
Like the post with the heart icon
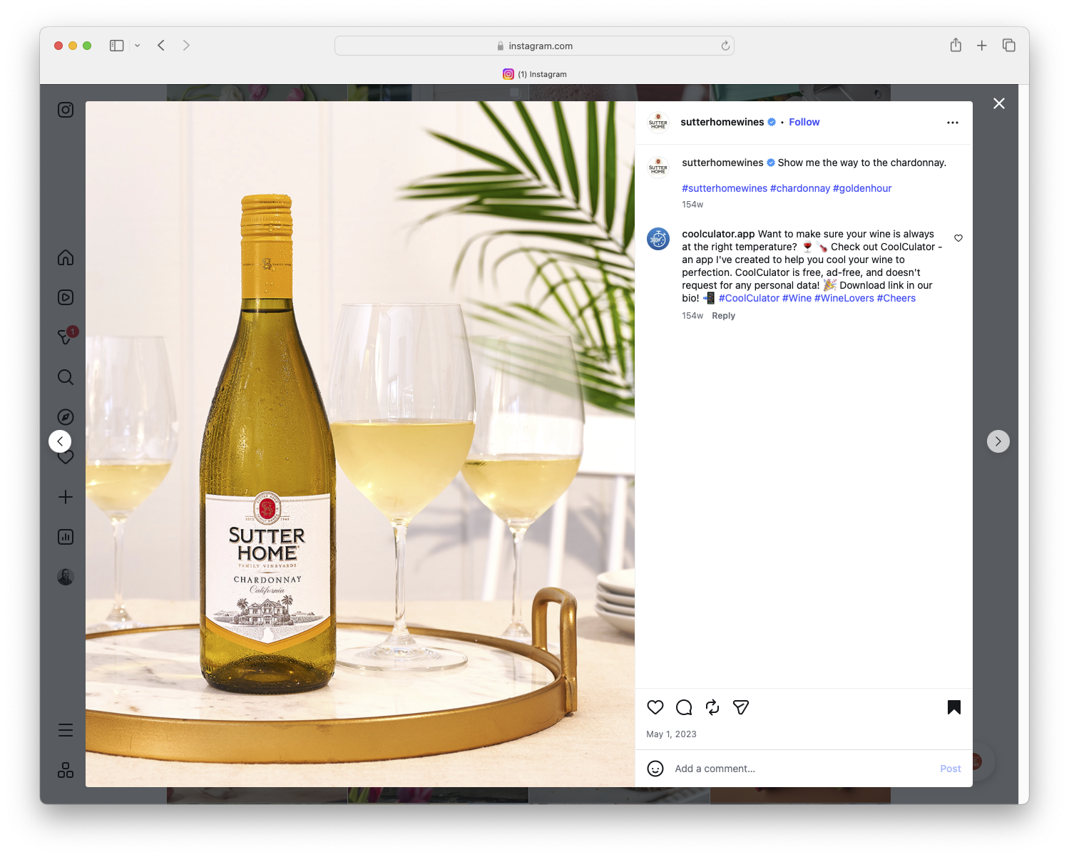[x=655, y=707]
